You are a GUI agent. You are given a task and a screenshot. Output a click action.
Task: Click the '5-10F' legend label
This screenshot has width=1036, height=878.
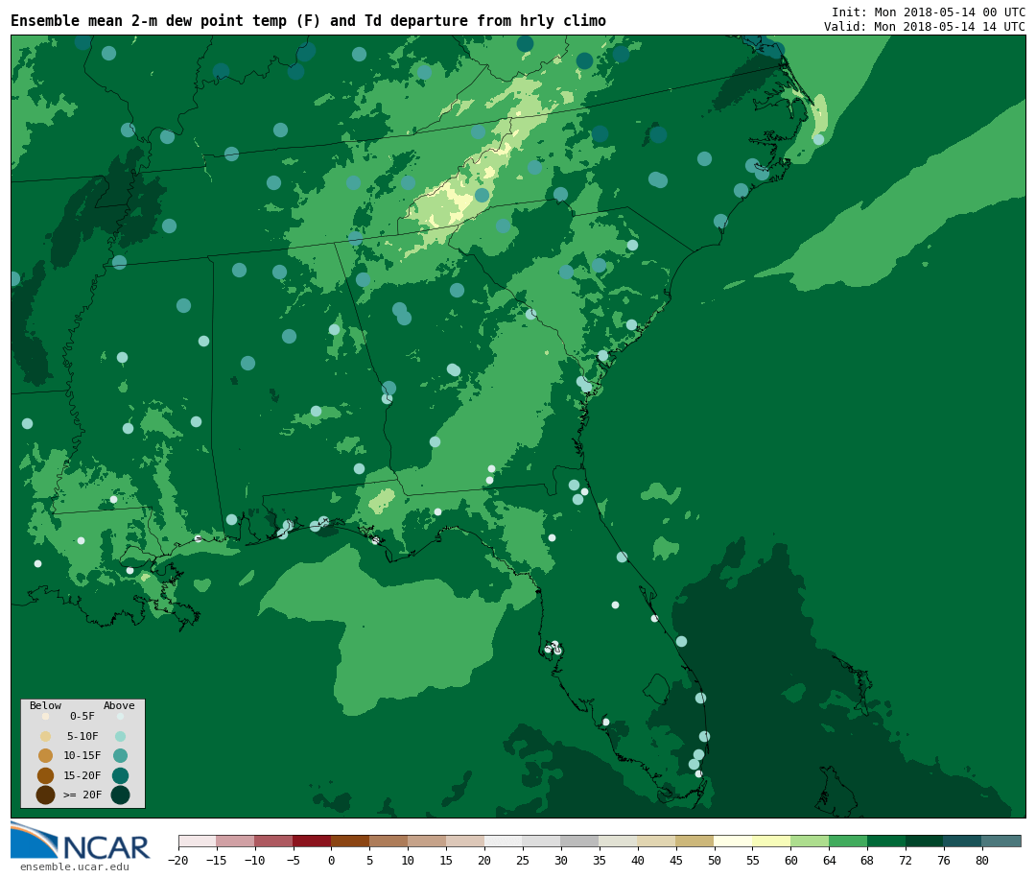(82, 736)
